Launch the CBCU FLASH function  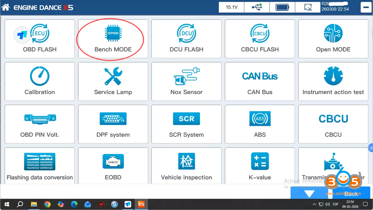coord(260,39)
